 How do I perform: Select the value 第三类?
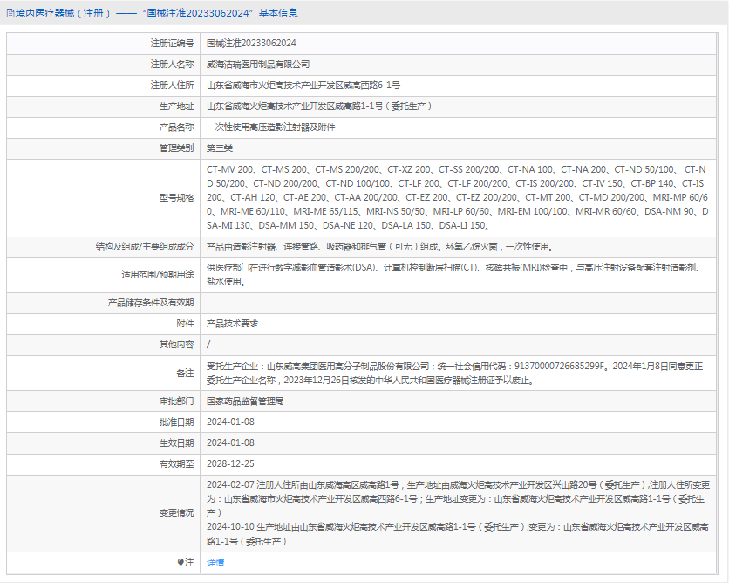(220, 148)
